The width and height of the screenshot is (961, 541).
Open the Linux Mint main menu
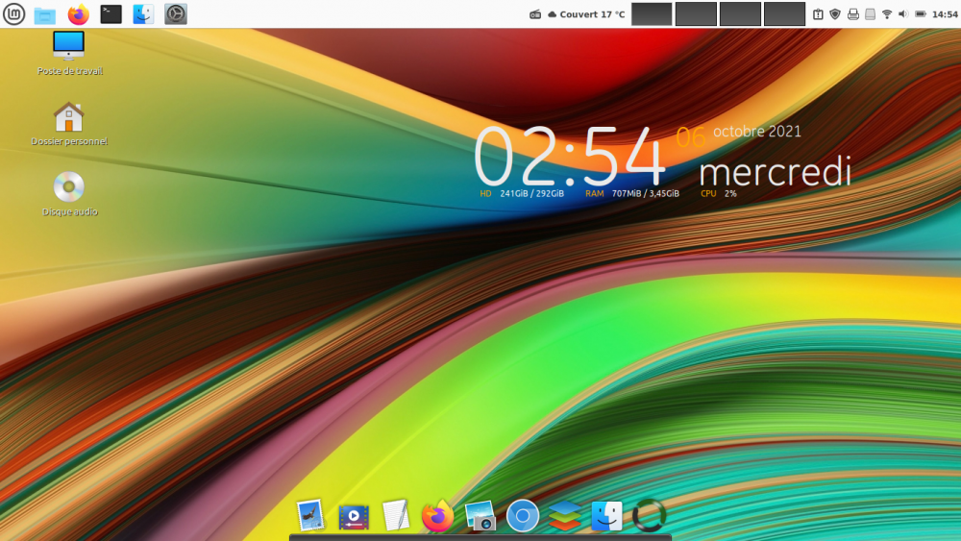(13, 14)
